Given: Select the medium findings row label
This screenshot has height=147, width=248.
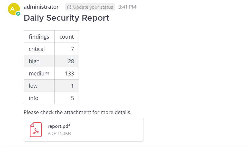Looking at the screenshot, I should [39, 73].
